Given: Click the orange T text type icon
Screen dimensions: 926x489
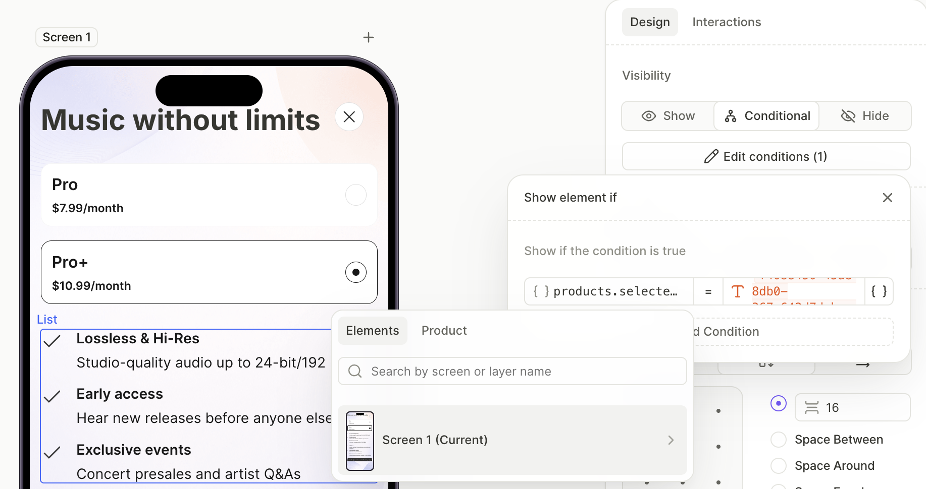Looking at the screenshot, I should (x=738, y=291).
